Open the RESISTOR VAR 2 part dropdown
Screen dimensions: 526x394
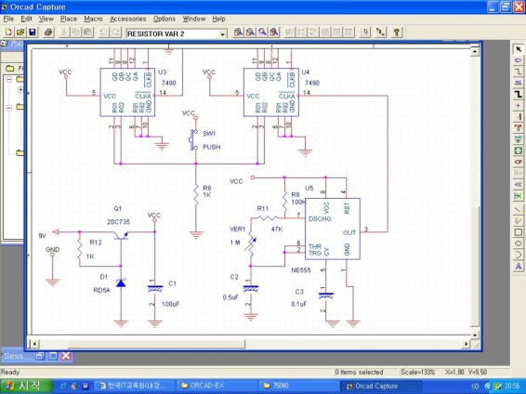click(x=222, y=33)
